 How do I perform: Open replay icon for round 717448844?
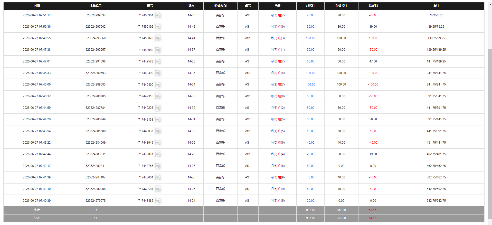tap(158, 154)
